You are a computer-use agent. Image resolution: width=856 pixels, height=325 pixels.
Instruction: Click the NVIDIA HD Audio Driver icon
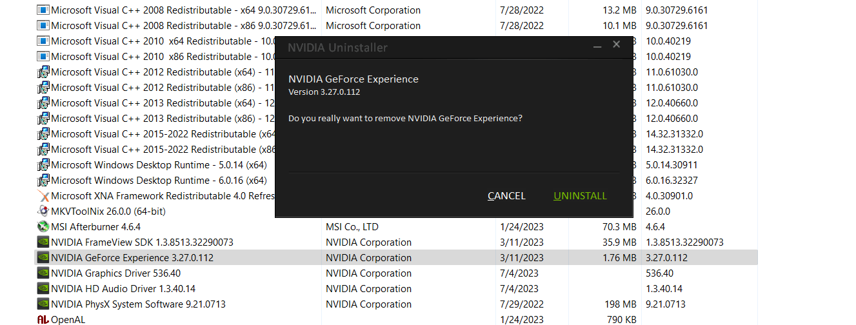[43, 289]
